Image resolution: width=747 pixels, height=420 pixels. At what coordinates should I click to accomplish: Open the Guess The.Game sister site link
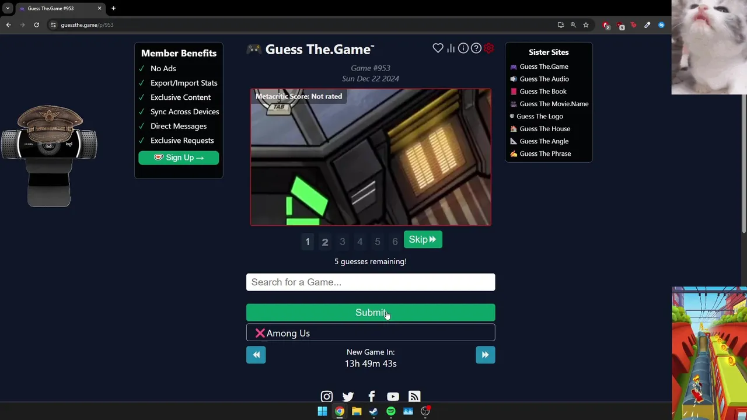[x=543, y=66]
